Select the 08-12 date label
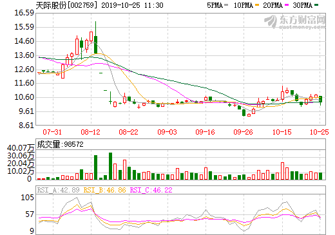Screen dimensions: 335x235 point(90,132)
